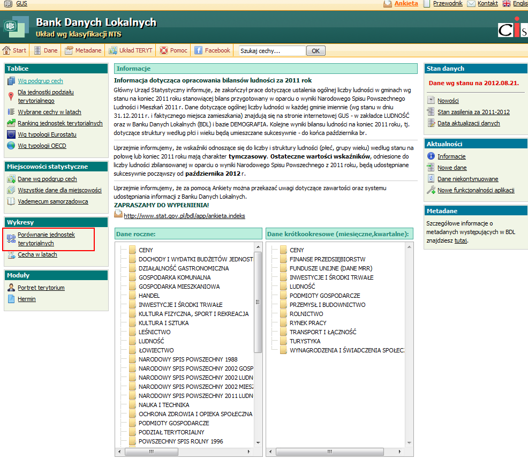Click the list icon beside Wybrane cechy w latach

[11, 112]
